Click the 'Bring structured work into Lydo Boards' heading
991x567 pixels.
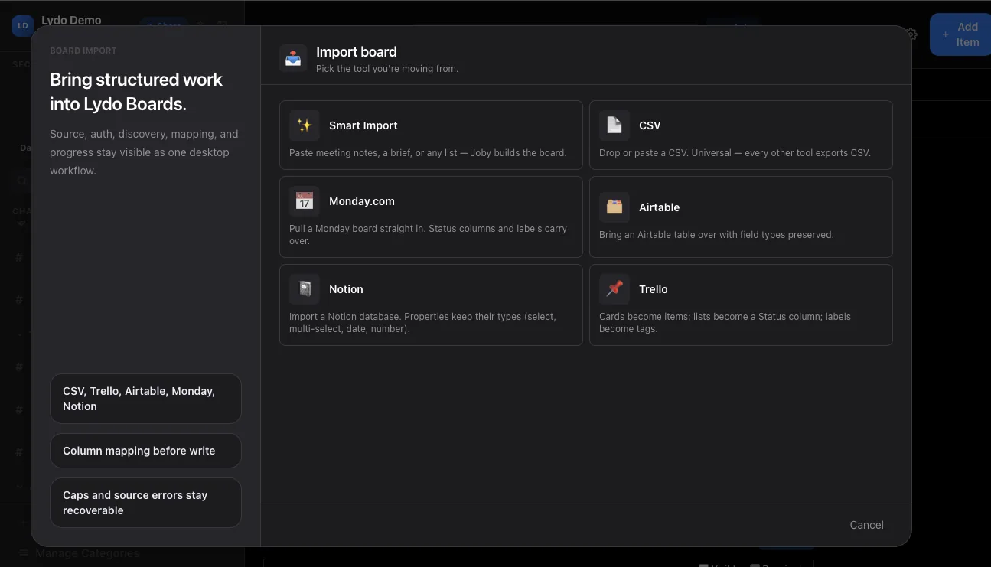coord(136,92)
